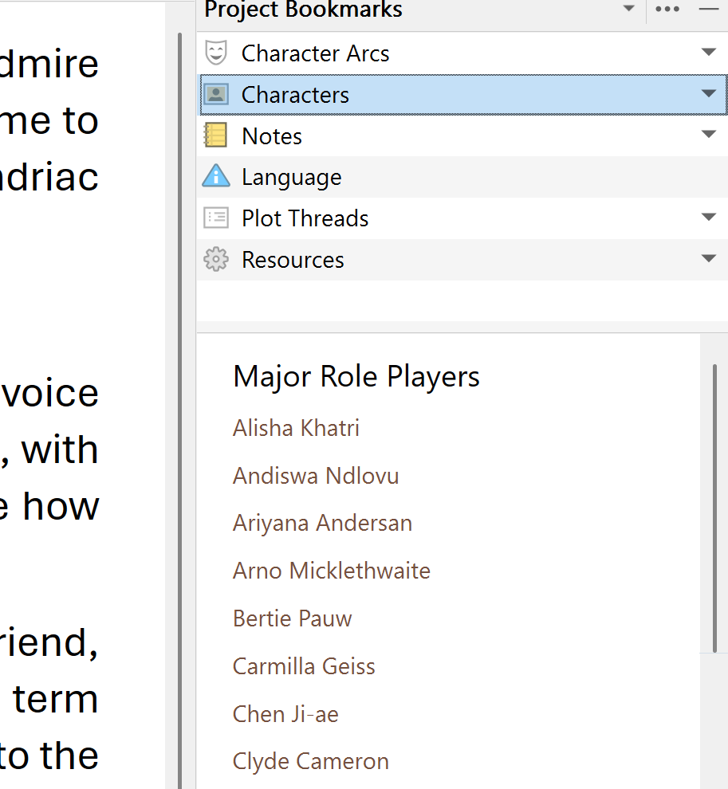
Task: Click the editor's vertical scrollbar
Action: [x=179, y=410]
